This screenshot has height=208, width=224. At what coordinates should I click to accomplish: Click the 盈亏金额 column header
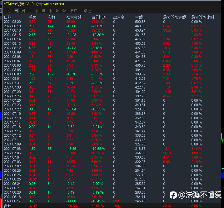(x=74, y=17)
